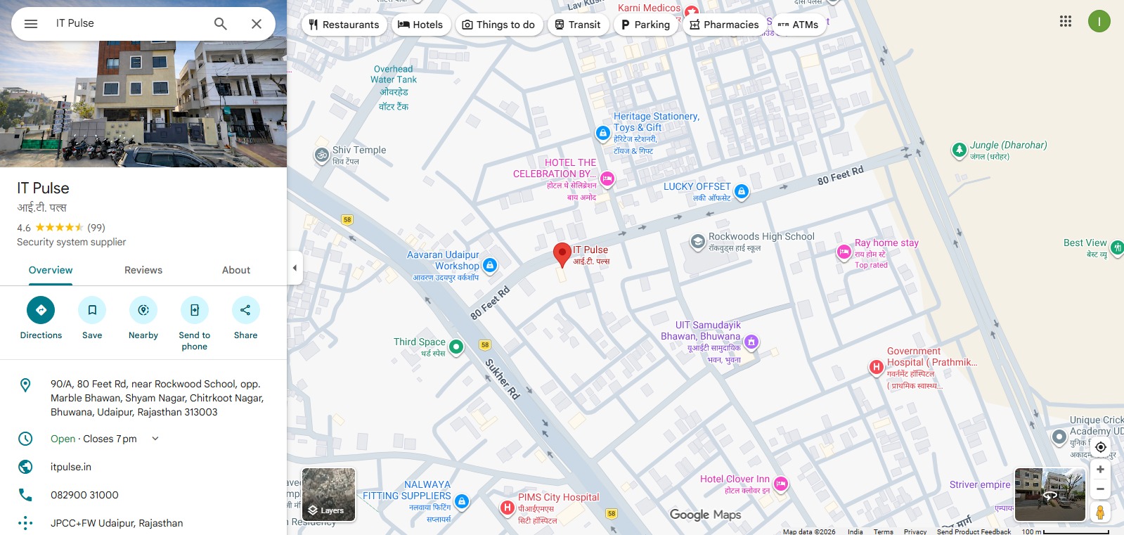Switch to the Reviews tab
Viewport: 1124px width, 535px height.
click(143, 270)
